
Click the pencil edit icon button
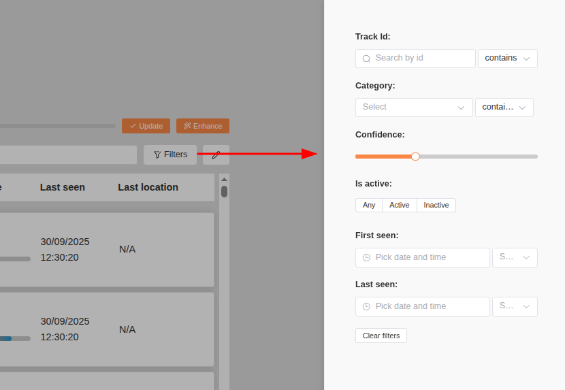pos(216,155)
